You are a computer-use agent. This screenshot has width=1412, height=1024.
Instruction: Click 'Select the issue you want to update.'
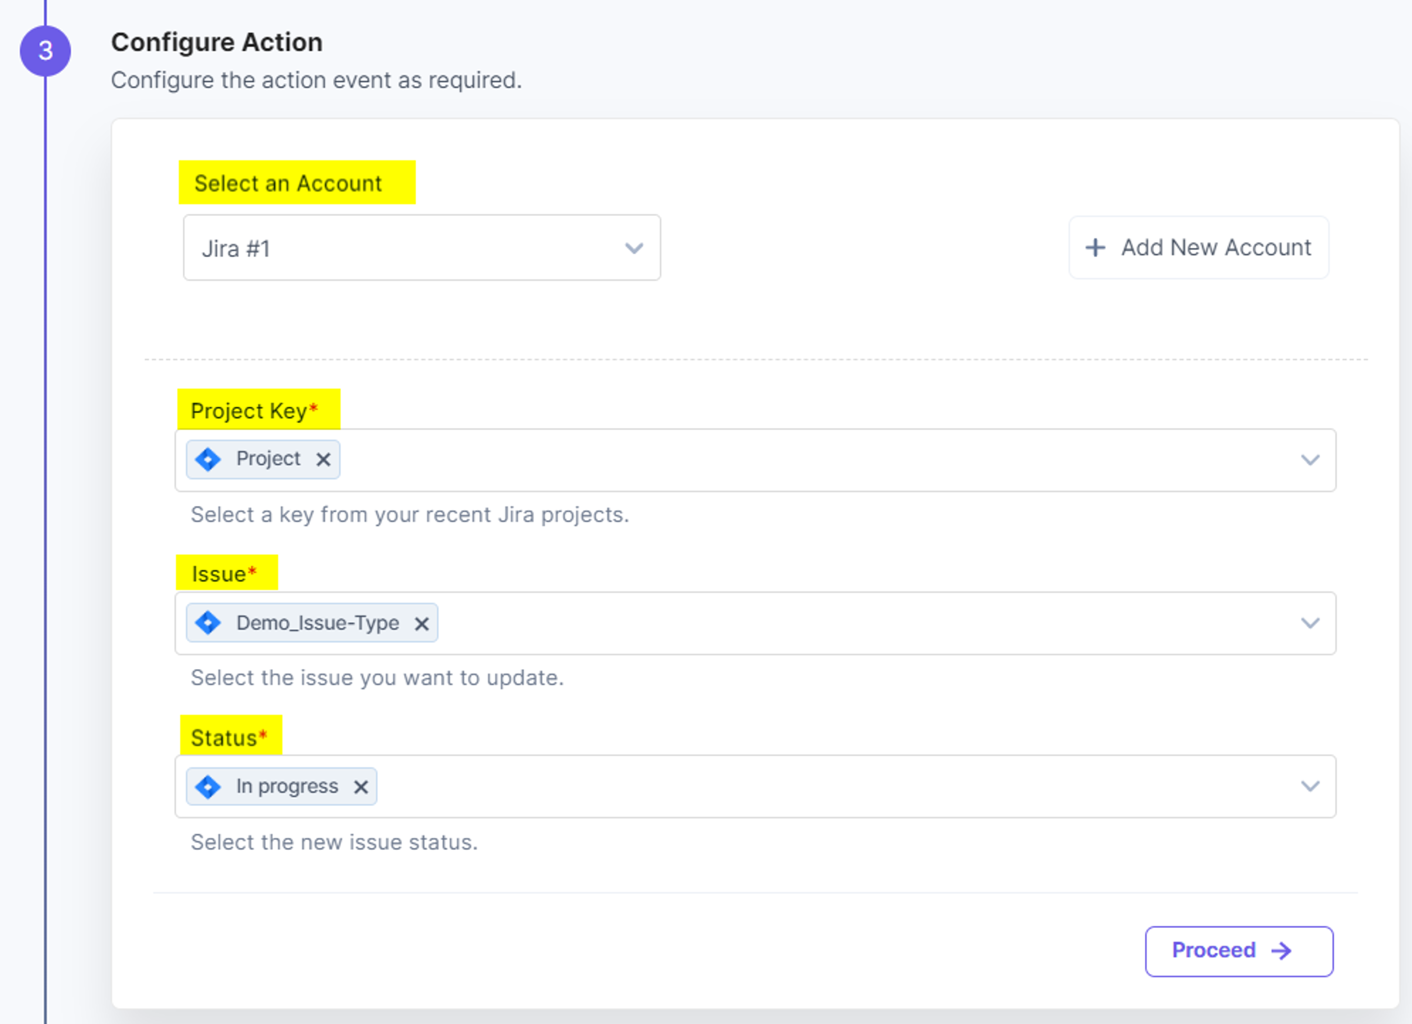[377, 678]
